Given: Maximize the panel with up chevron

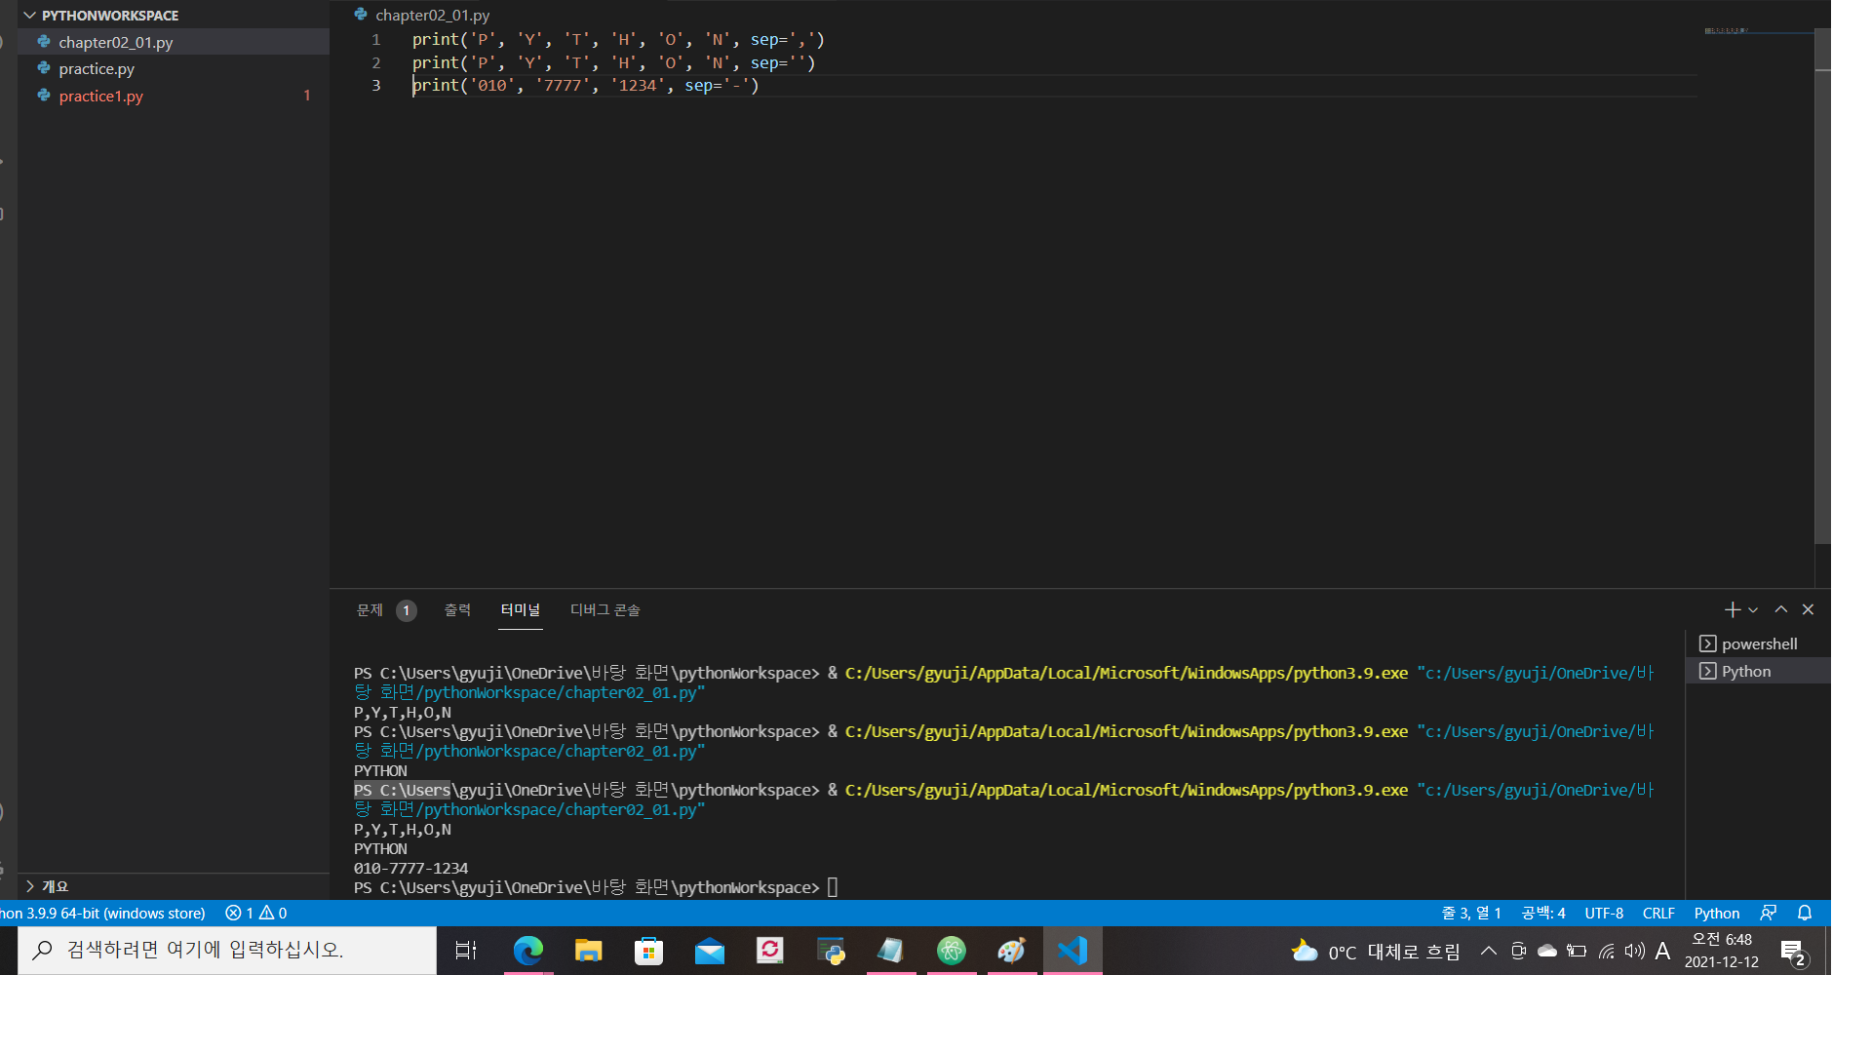Looking at the screenshot, I should tap(1780, 609).
